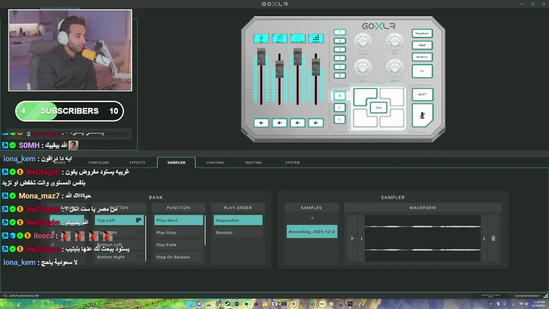Switch to the System tab
549x309 pixels.
(293, 163)
